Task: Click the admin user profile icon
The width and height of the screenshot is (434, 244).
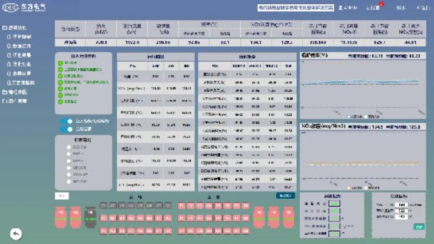Action: pyautogui.click(x=339, y=8)
